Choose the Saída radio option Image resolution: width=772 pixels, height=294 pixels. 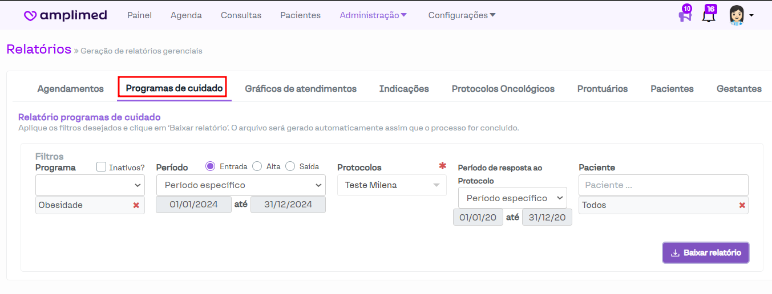[x=290, y=166]
